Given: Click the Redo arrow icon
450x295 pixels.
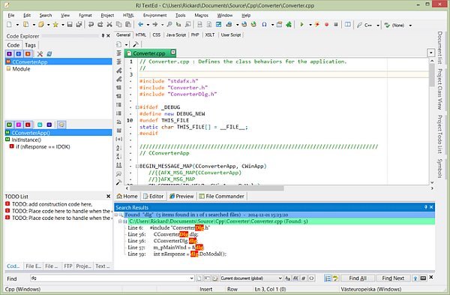Looking at the screenshot, I should tap(100, 25).
